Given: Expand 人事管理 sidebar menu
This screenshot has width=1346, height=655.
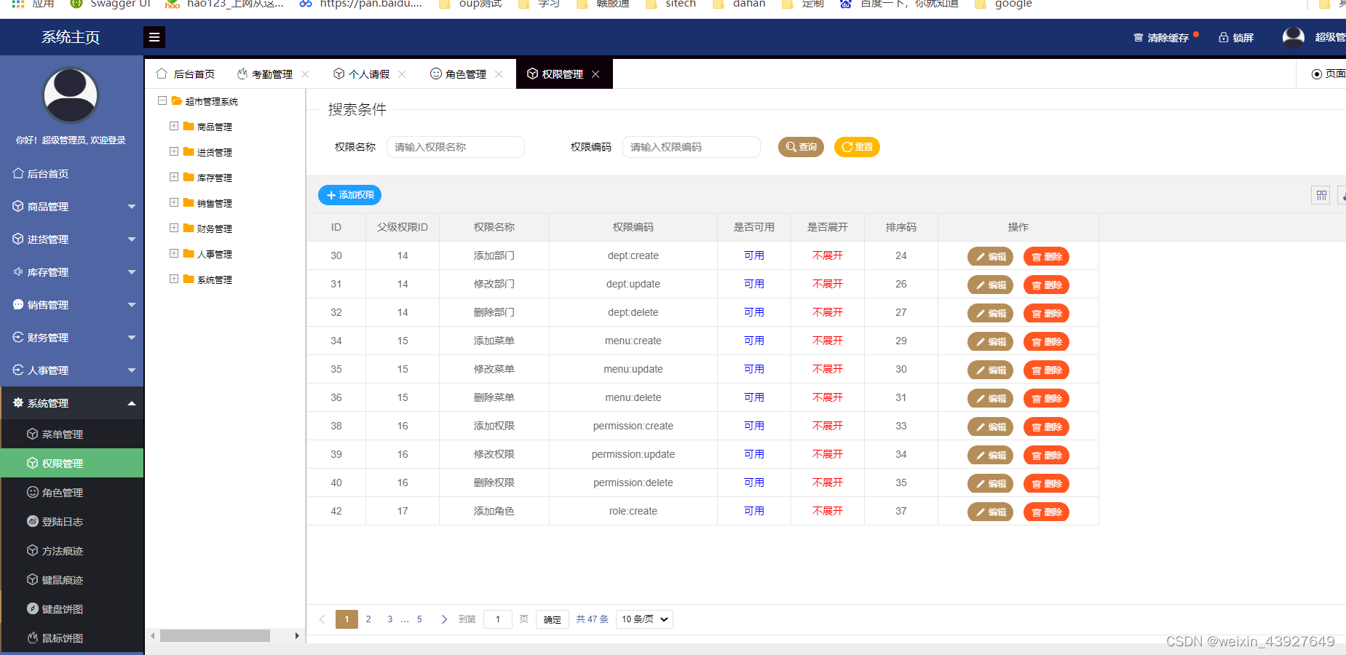Looking at the screenshot, I should [71, 370].
